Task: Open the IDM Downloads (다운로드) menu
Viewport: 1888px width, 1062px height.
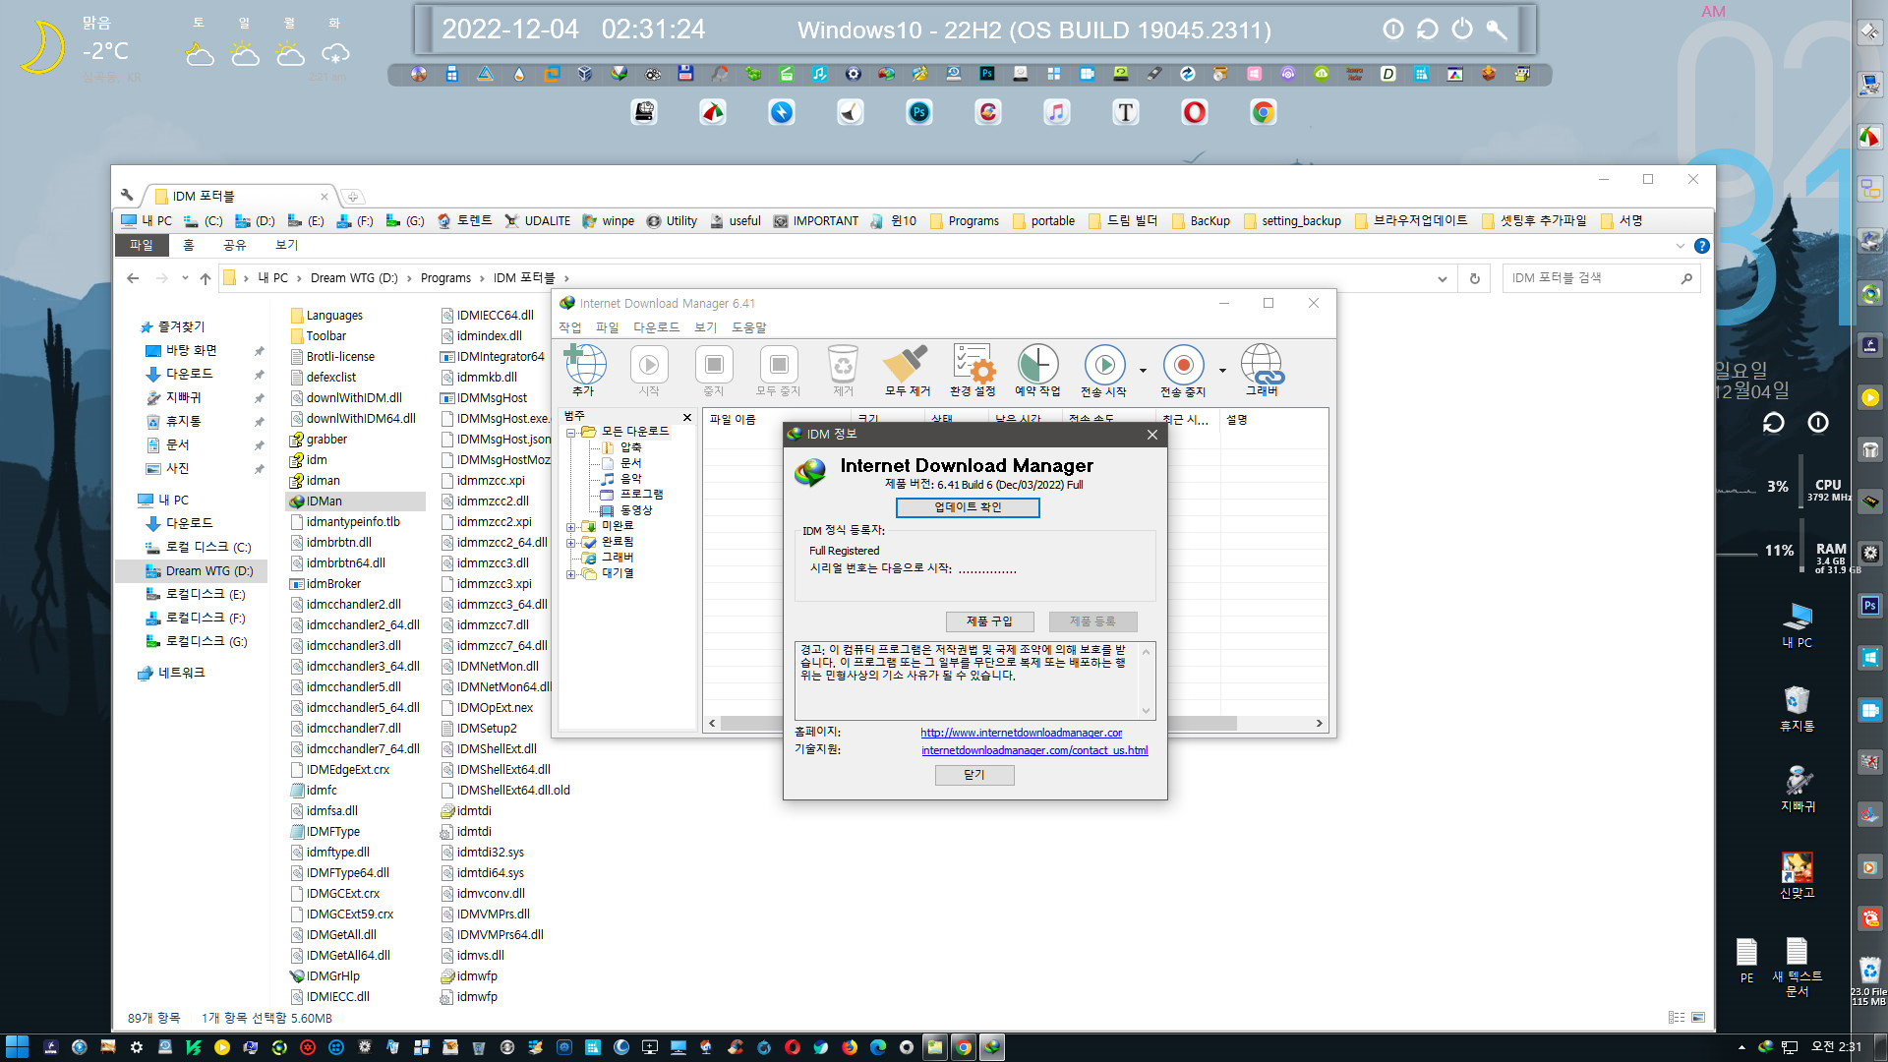Action: (656, 327)
